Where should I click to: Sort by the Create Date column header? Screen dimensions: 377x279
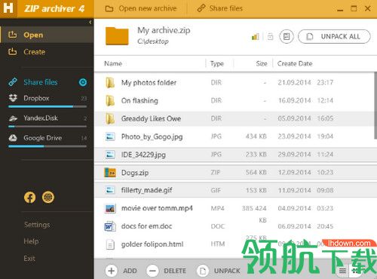tap(295, 63)
